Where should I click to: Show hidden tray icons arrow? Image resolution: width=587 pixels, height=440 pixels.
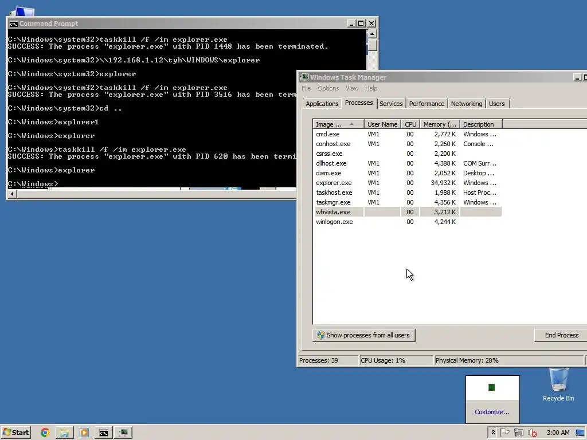pos(492,433)
